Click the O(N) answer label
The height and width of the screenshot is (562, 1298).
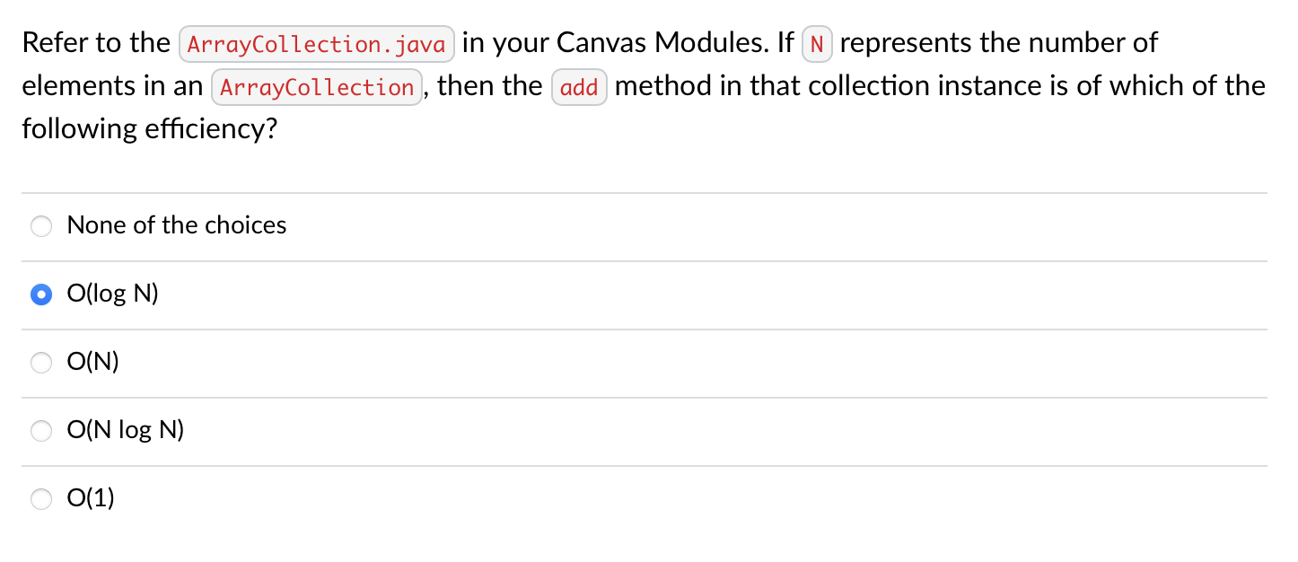[x=93, y=362]
